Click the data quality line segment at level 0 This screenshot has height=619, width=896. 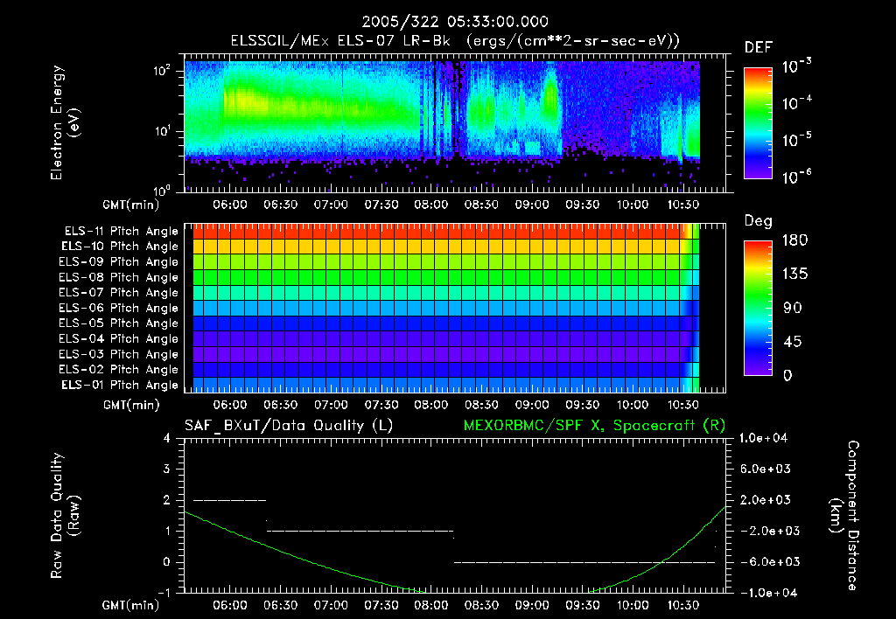[584, 562]
